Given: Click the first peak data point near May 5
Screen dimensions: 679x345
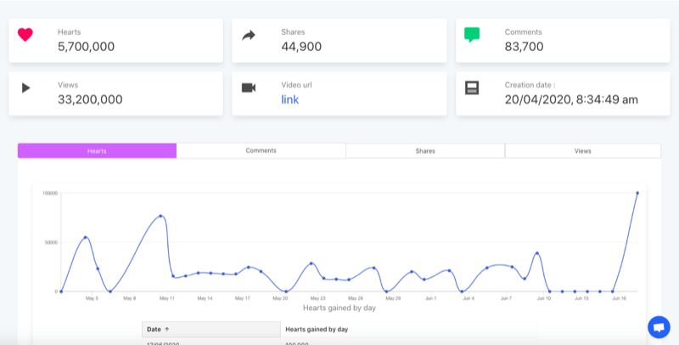Looking at the screenshot, I should 86,237.
